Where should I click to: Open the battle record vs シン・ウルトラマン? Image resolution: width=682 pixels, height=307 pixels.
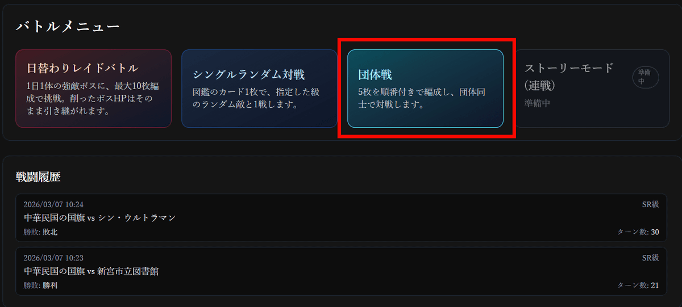[341, 218]
